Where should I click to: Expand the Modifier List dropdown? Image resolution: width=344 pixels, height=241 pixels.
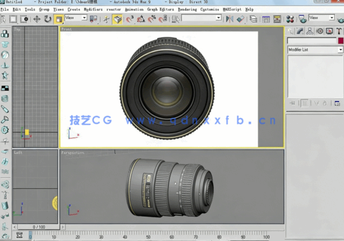315,49
